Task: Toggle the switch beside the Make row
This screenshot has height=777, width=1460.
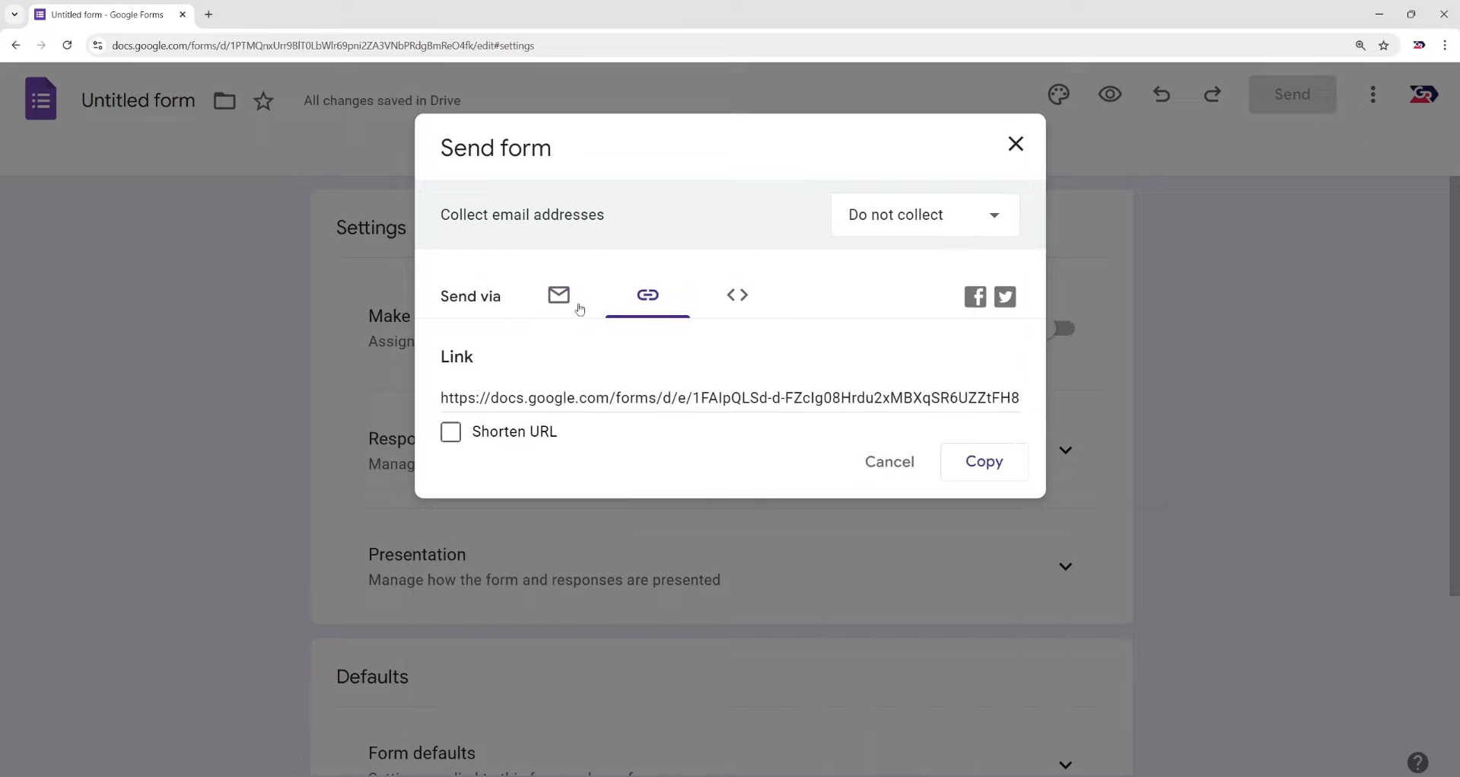Action: (1061, 329)
